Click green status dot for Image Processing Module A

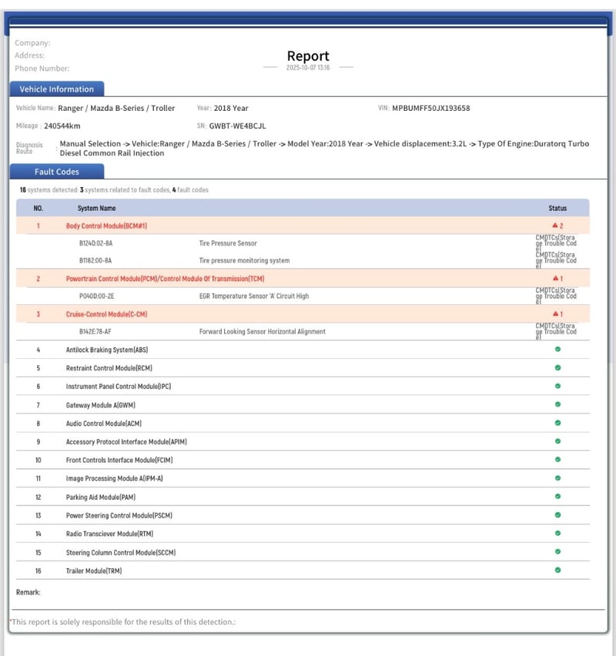click(557, 478)
